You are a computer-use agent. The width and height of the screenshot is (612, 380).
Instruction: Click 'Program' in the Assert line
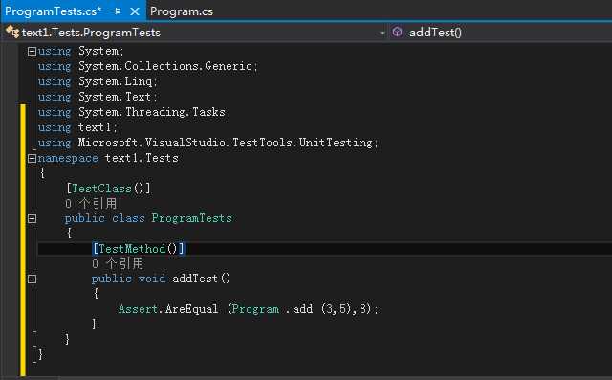(x=256, y=309)
